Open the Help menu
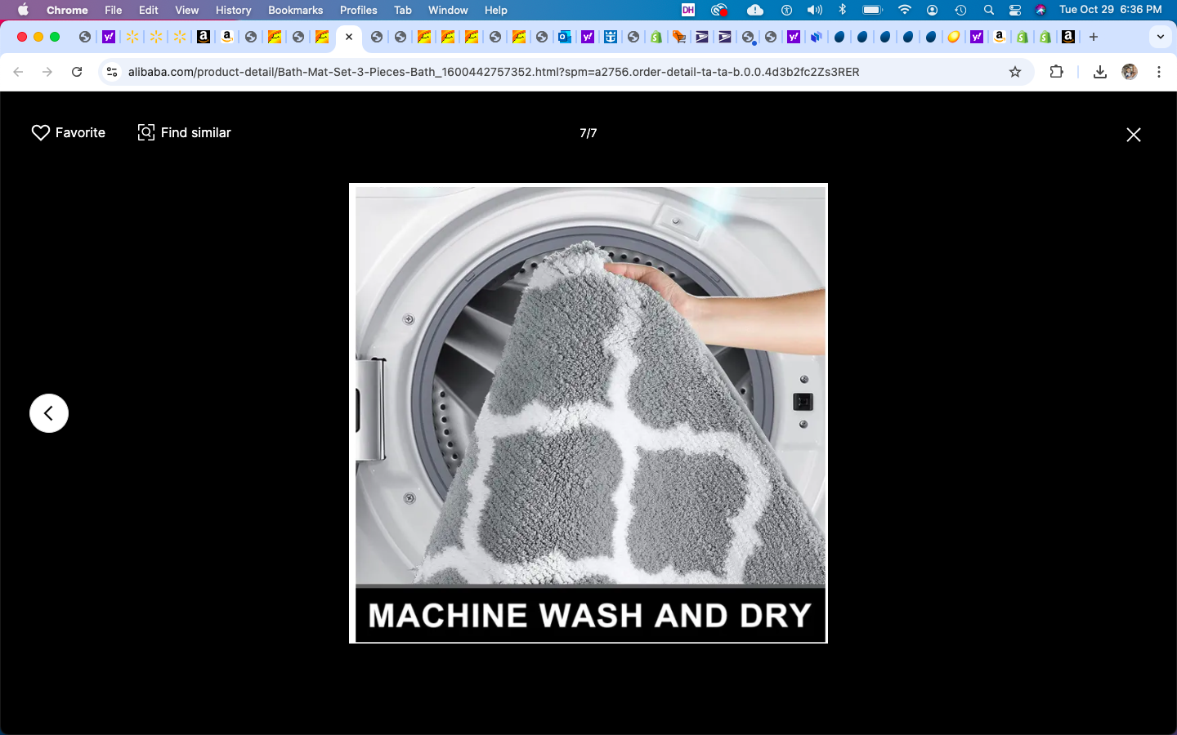This screenshot has width=1177, height=735. click(x=496, y=10)
